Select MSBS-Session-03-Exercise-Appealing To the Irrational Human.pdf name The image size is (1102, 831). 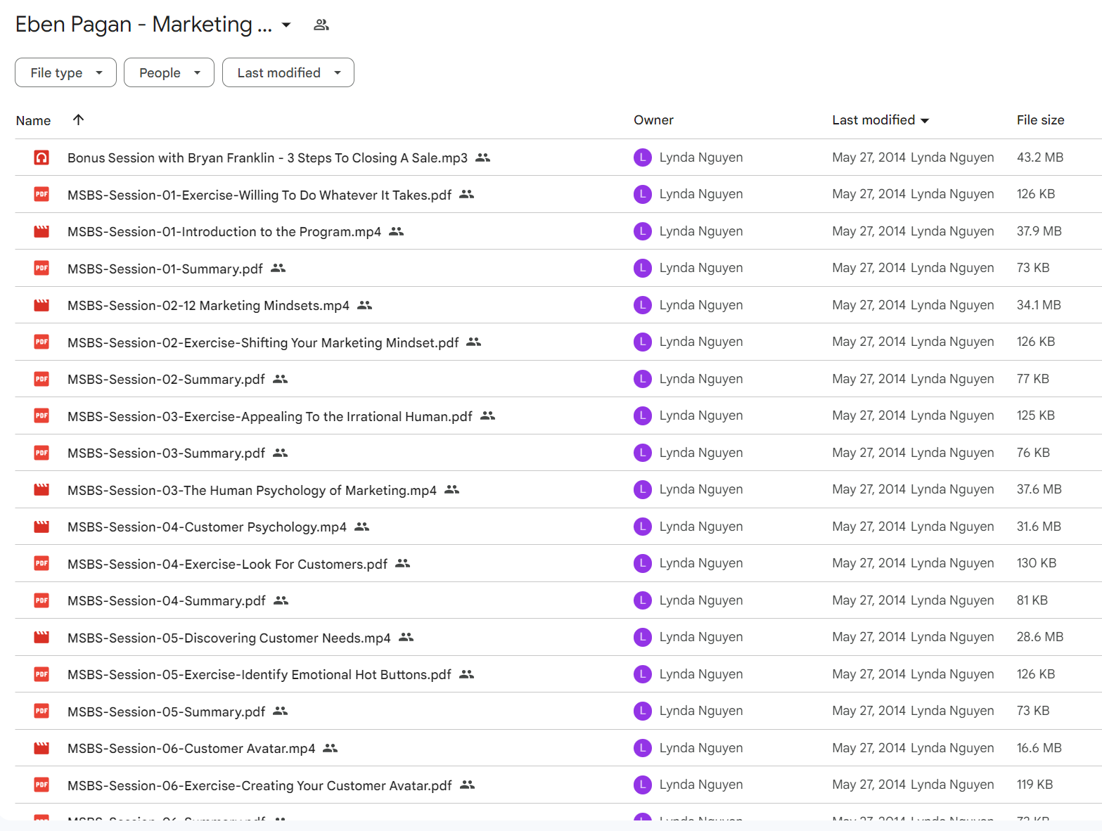[270, 416]
